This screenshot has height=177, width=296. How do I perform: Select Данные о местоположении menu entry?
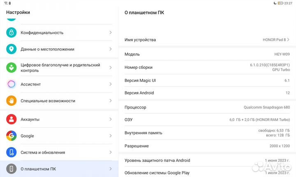coord(59,49)
